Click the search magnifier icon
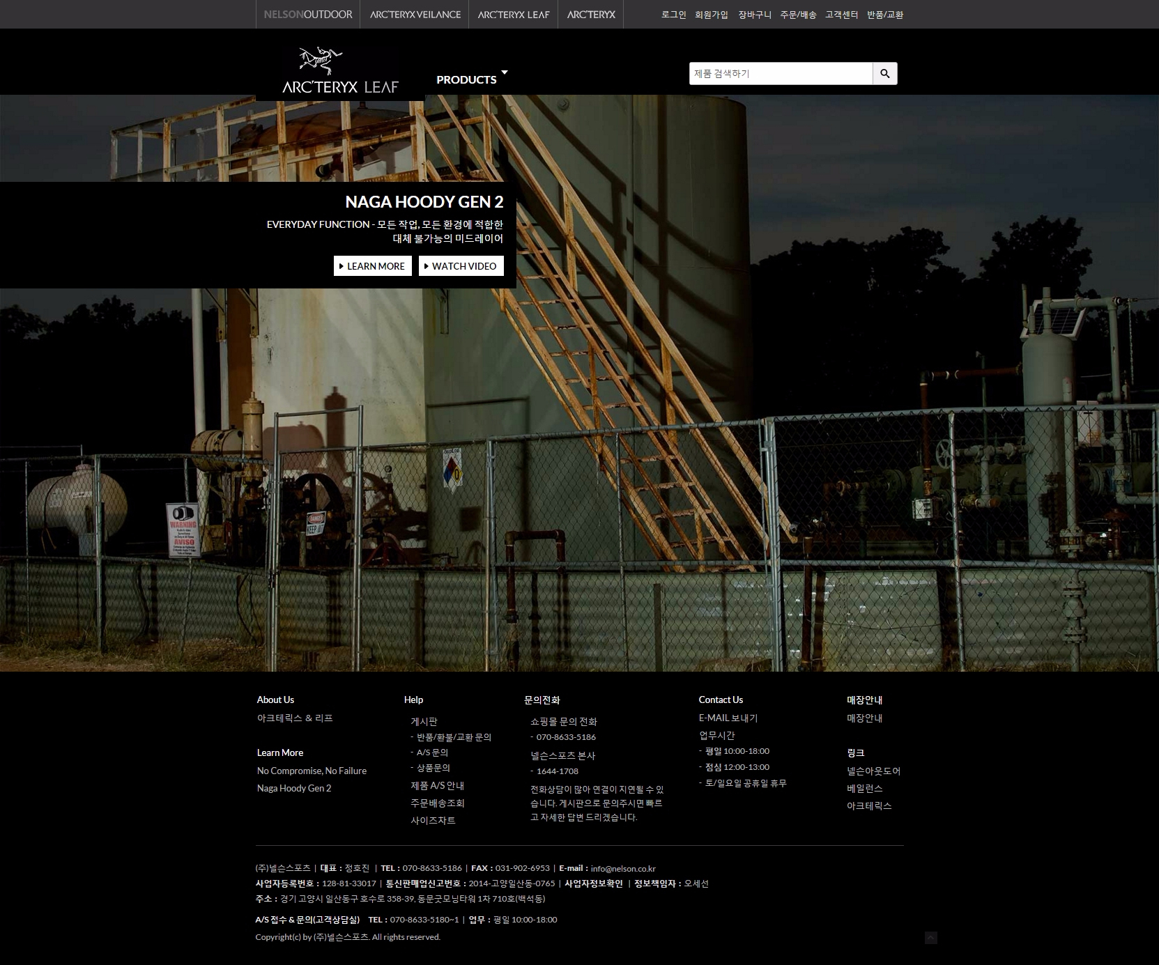 pos(885,74)
